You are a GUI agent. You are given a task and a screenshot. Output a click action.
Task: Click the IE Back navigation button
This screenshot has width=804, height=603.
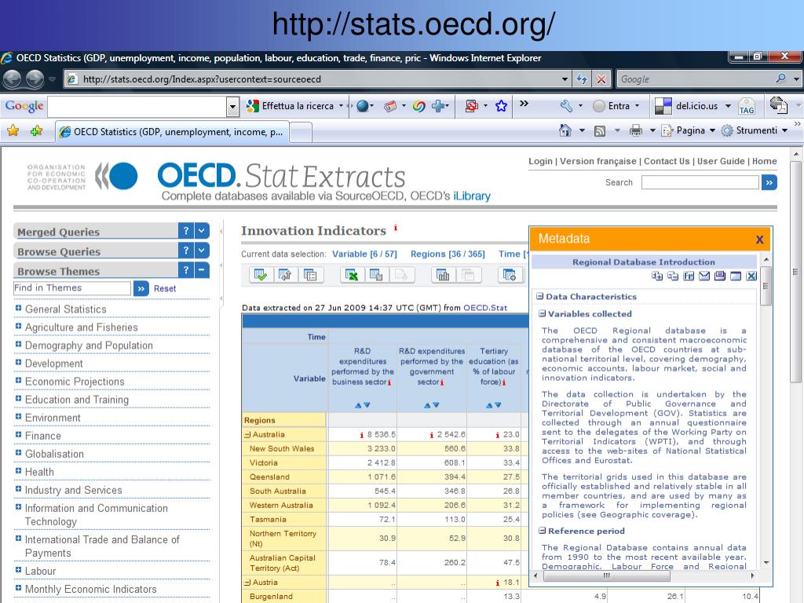[13, 79]
